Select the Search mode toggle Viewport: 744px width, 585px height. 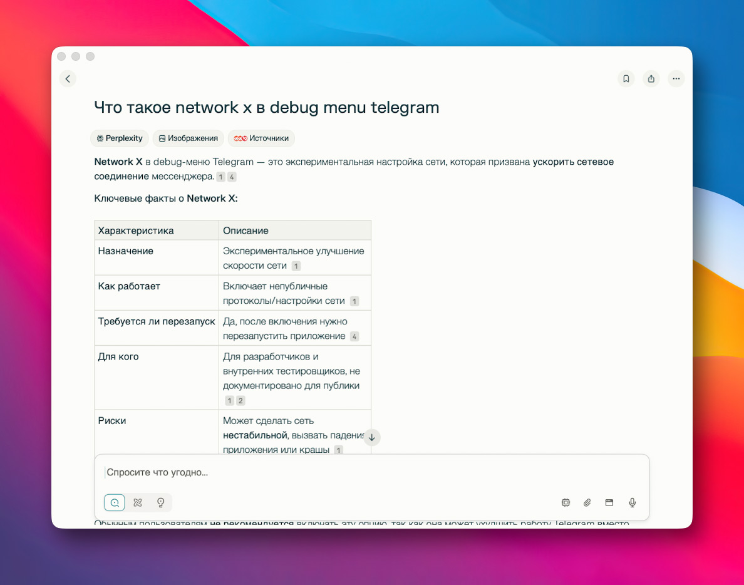pos(115,502)
